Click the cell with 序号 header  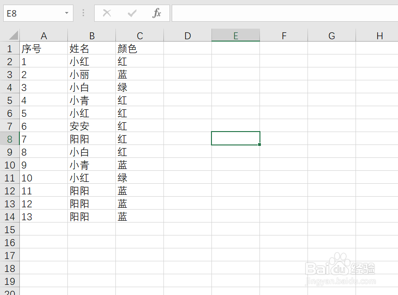(44, 48)
